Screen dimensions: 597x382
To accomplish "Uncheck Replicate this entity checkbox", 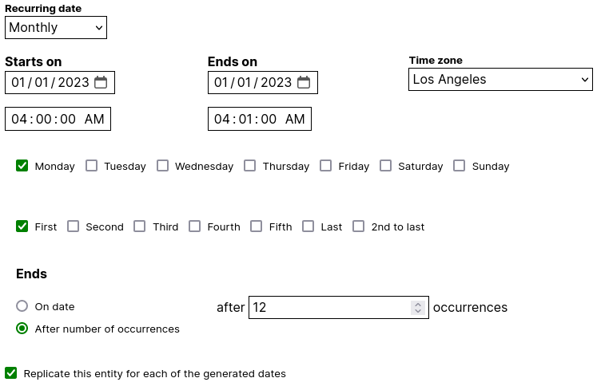I will pyautogui.click(x=11, y=373).
